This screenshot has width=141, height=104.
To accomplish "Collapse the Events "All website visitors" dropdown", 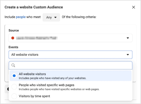I will tap(70, 55).
